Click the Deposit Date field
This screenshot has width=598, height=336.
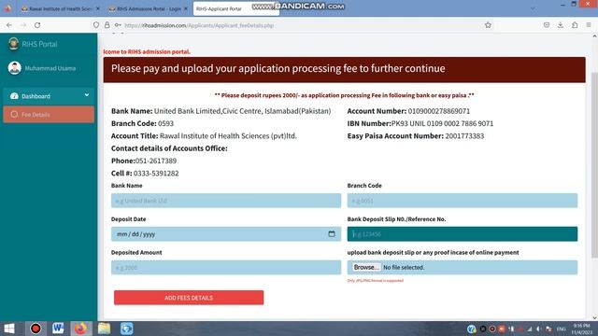(226, 234)
